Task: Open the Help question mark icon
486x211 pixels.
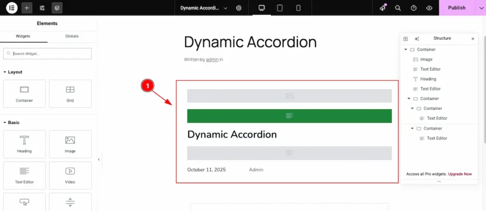Action: pyautogui.click(x=413, y=8)
